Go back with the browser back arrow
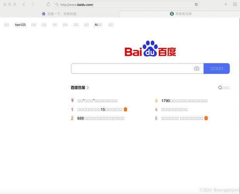 pyautogui.click(x=24, y=4)
